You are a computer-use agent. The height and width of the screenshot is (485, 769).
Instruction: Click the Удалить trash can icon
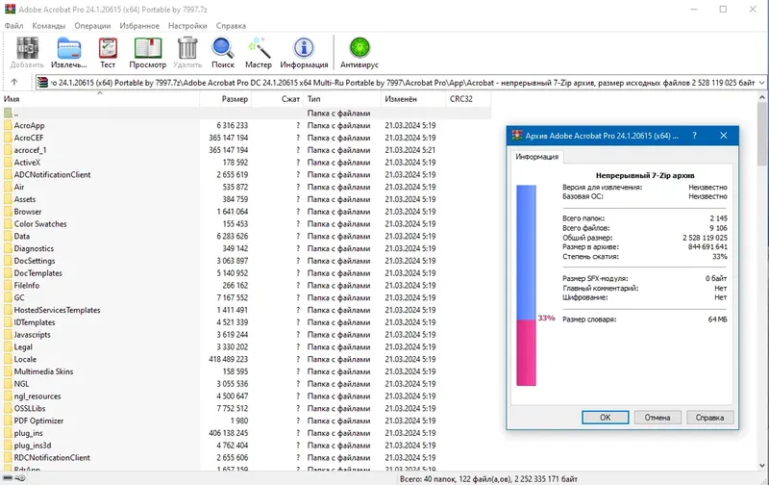[x=187, y=48]
